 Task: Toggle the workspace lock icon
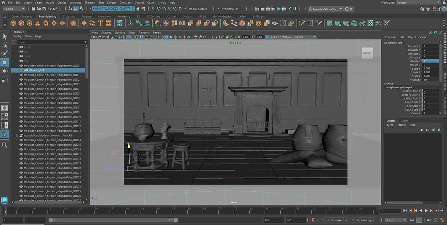click(444, 3)
